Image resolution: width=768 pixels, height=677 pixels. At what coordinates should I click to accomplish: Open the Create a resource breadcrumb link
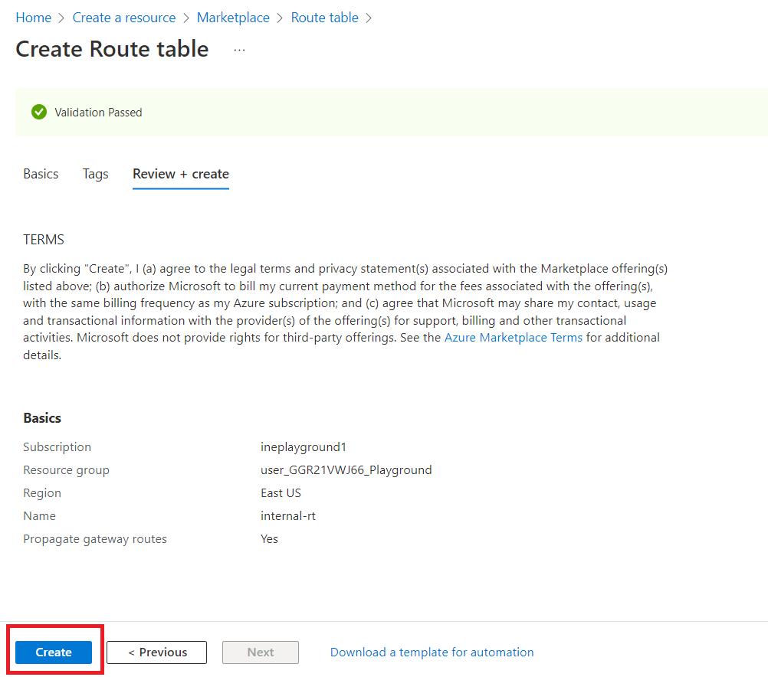click(x=123, y=18)
